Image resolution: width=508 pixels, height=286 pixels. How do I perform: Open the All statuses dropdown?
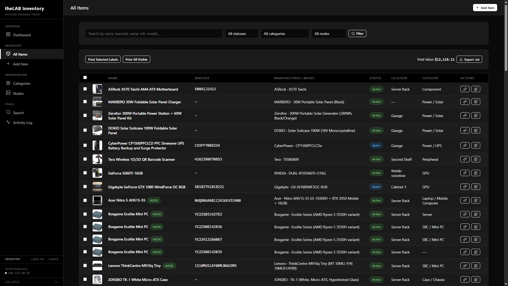click(241, 34)
